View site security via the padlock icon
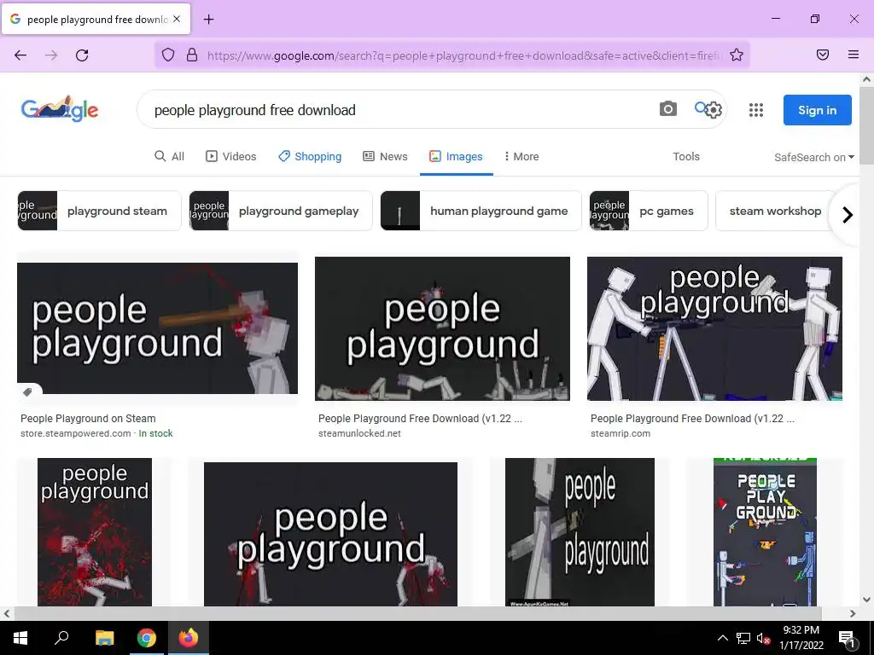The image size is (874, 655). point(192,55)
